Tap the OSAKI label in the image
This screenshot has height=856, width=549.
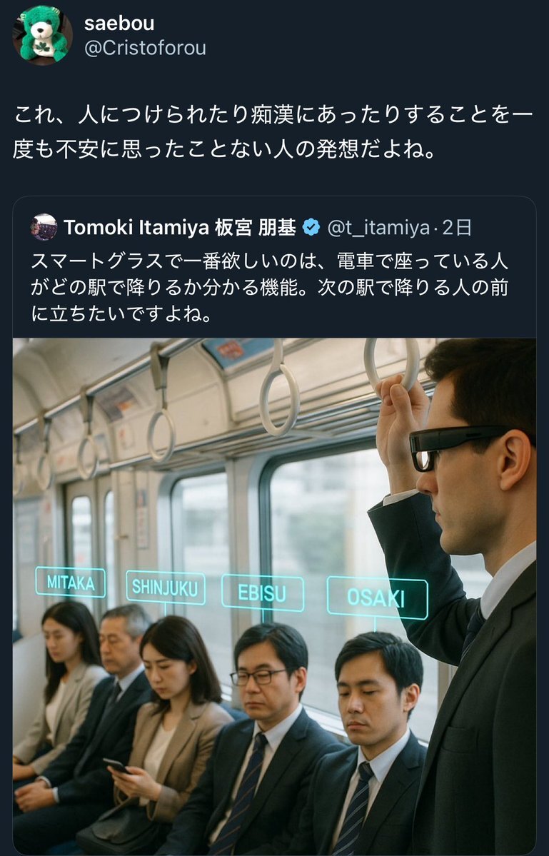click(x=377, y=598)
